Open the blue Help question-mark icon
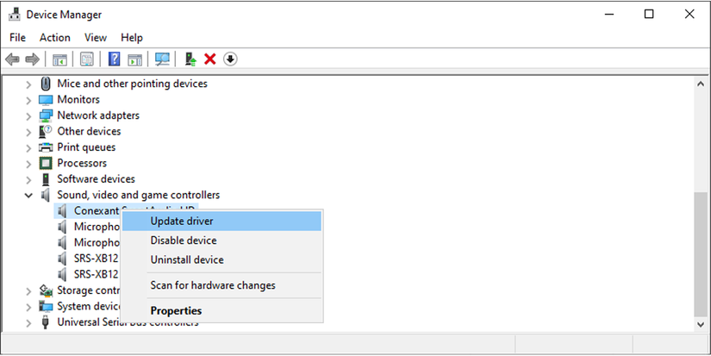 (115, 59)
